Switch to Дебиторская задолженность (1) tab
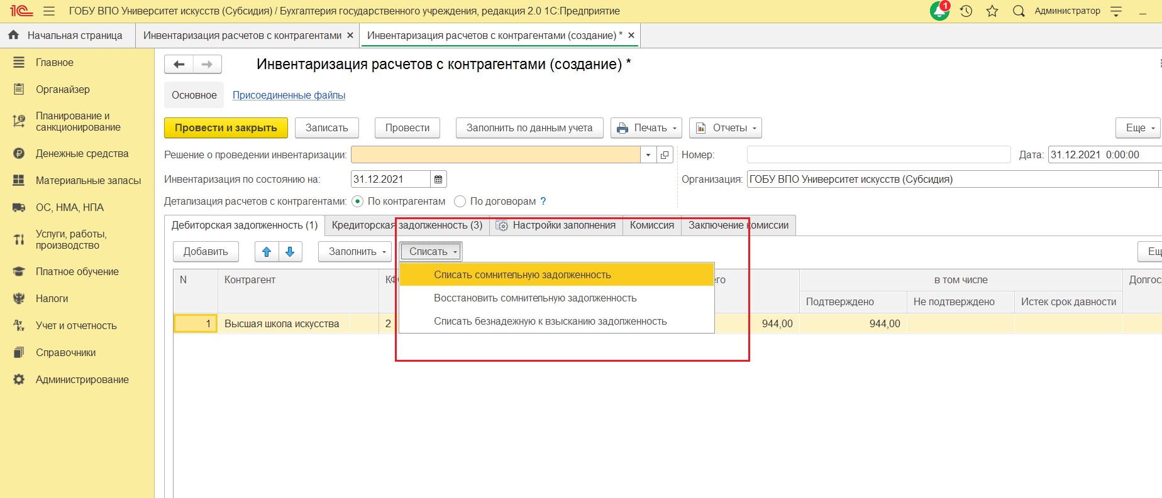The image size is (1162, 498). (245, 225)
